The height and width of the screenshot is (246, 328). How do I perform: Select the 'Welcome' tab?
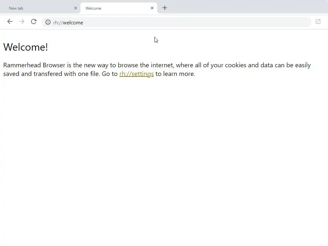tap(119, 8)
